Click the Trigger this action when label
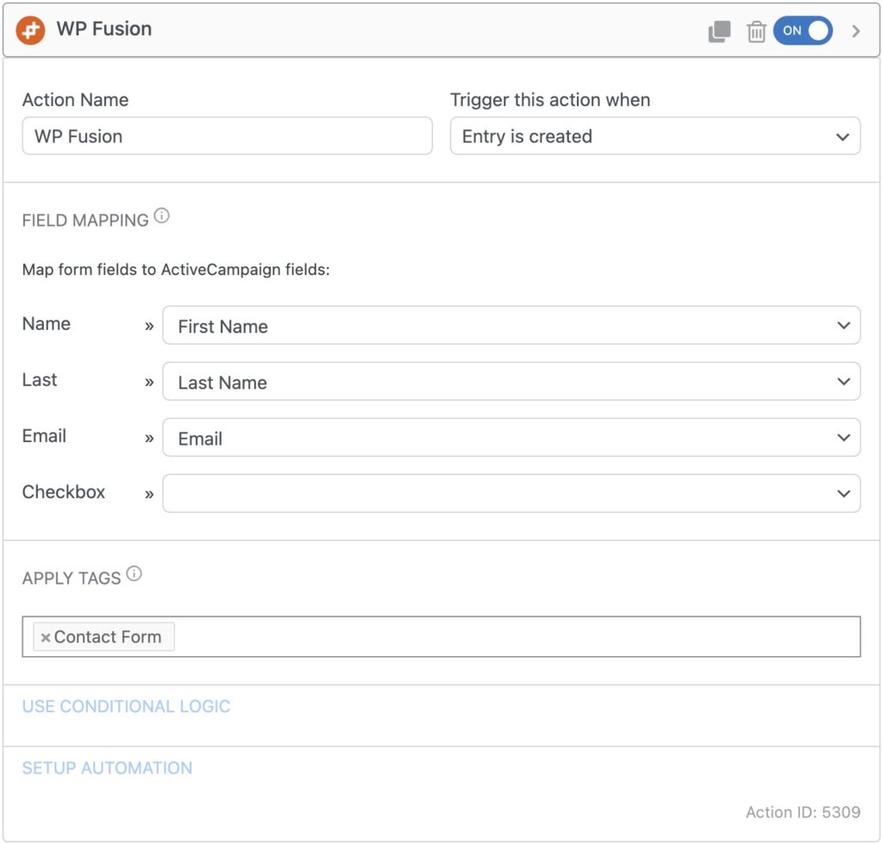The width and height of the screenshot is (883, 844). point(550,100)
